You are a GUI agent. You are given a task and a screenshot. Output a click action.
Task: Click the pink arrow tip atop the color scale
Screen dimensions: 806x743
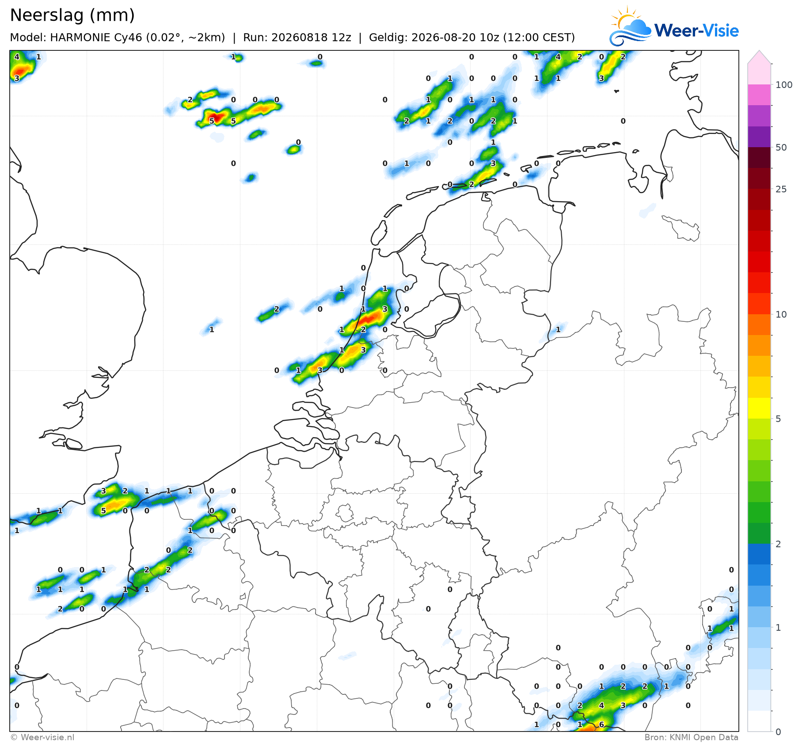[759, 57]
